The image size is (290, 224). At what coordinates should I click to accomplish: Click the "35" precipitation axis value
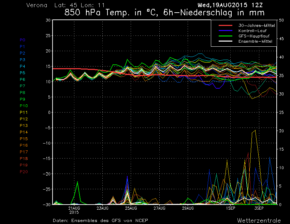[x=281, y=76]
